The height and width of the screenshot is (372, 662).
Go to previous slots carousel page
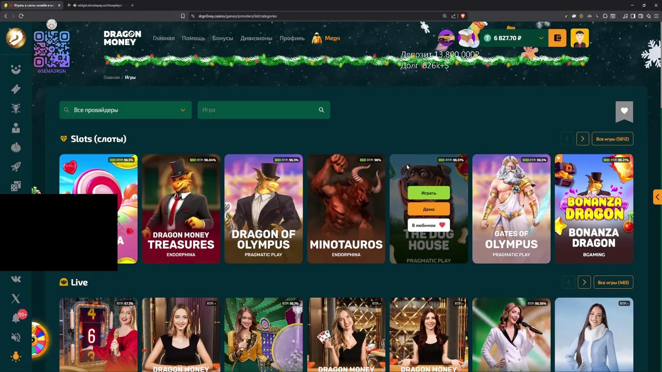[x=567, y=139]
